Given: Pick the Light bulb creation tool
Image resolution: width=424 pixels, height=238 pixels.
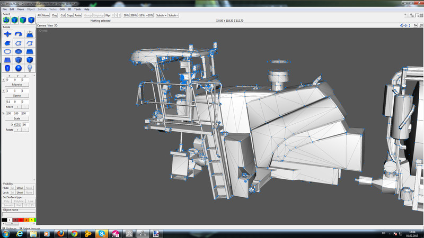Looking at the screenshot, I should (x=30, y=68).
